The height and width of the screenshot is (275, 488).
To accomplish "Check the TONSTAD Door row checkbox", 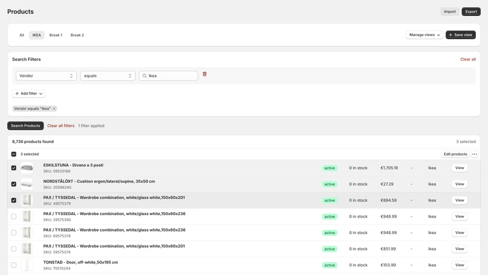I will click(x=13, y=265).
